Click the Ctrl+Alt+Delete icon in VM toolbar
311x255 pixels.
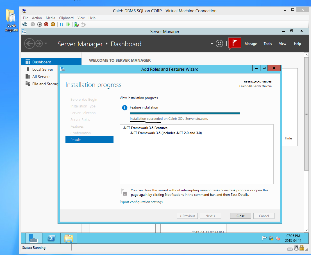click(24, 24)
